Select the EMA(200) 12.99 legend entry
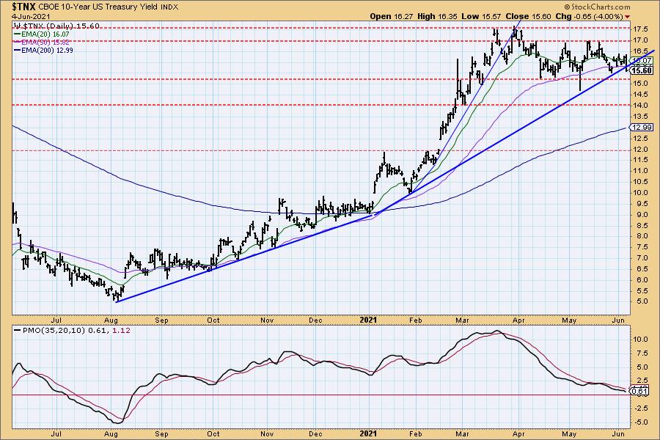The width and height of the screenshot is (660, 440). tap(47, 50)
